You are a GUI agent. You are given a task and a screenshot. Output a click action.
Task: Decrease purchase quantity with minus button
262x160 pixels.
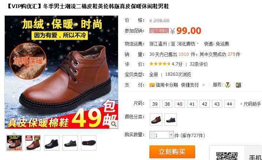152,134
